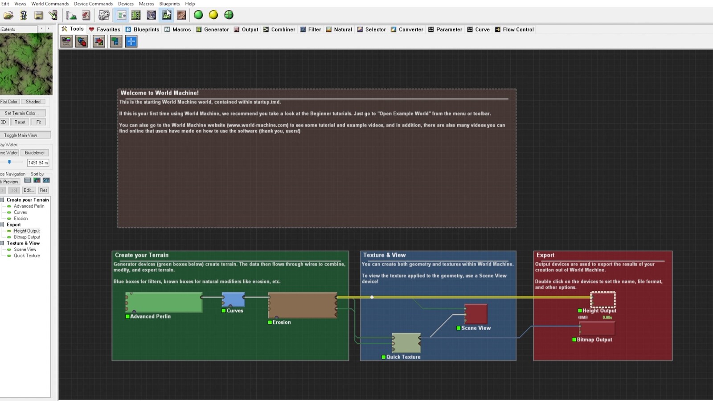
Task: Collapse the Texture & View tree group
Action: [x=2, y=243]
